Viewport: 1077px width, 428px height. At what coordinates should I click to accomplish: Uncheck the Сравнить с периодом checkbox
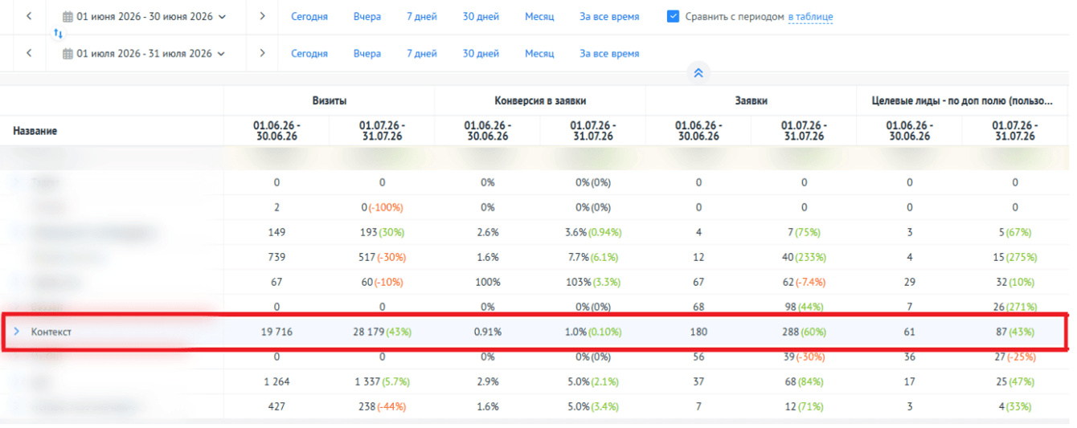(x=674, y=16)
